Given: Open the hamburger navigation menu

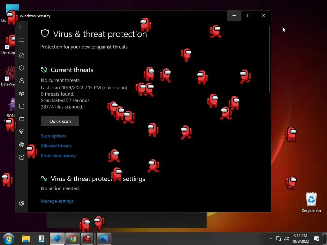Looking at the screenshot, I should click(22, 40).
